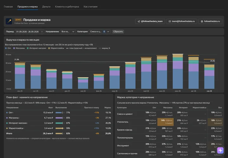Open the purple sparkle AI assistant button
The width and height of the screenshot is (228, 158).
click(x=220, y=150)
